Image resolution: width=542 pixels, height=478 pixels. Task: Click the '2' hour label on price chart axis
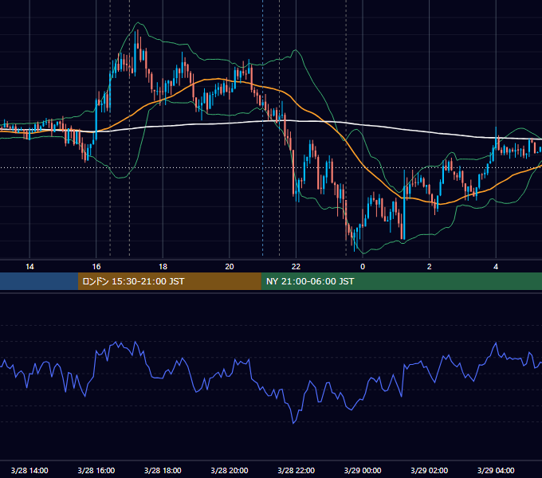(430, 267)
